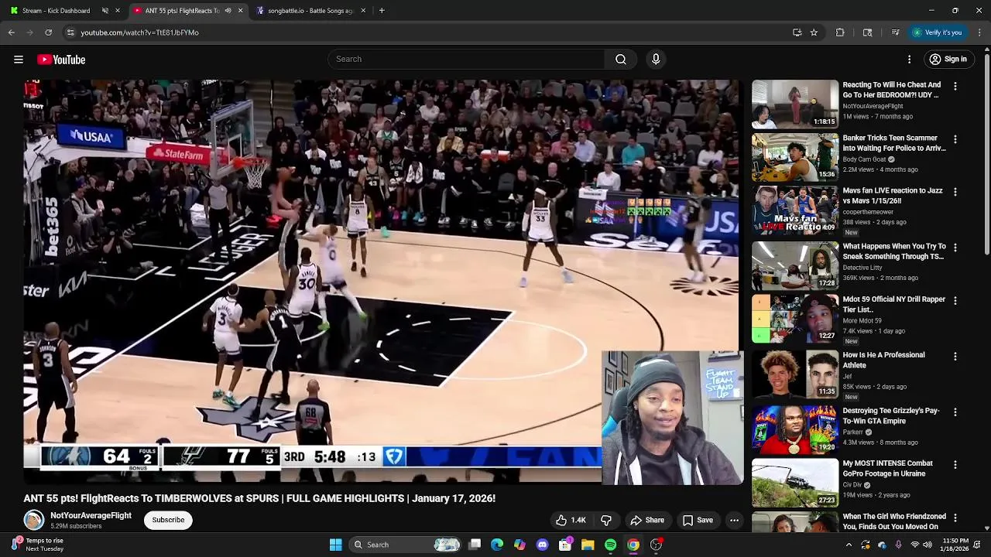The height and width of the screenshot is (557, 991).
Task: Open options for 'Mdot 59 Official NY Drill' video
Action: (955, 300)
